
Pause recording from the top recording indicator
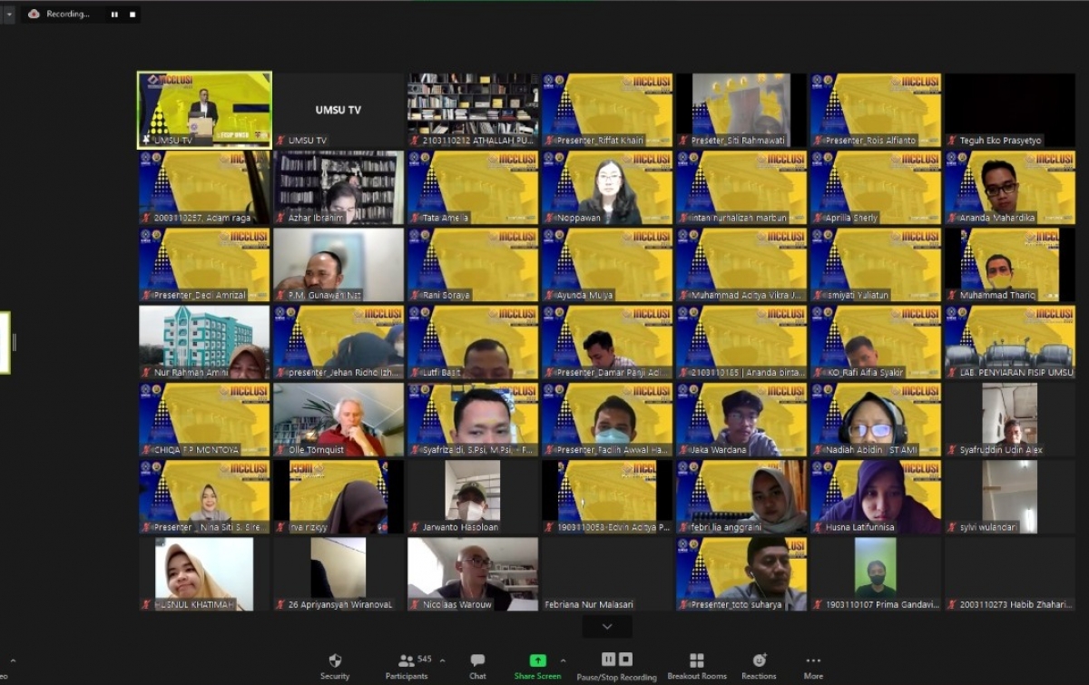[x=114, y=15]
